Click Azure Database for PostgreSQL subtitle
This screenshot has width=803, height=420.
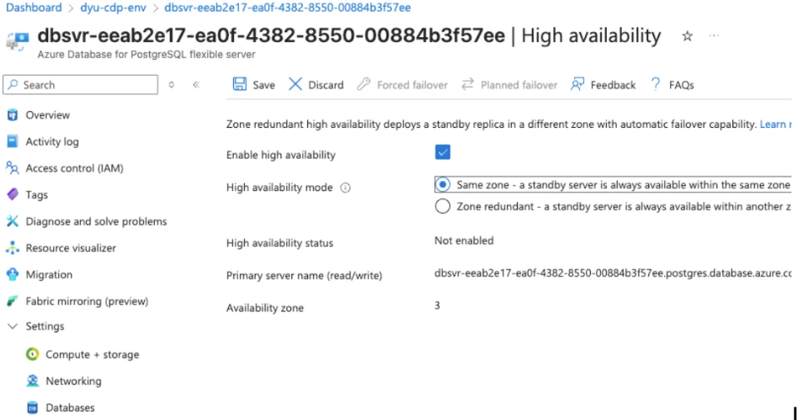point(146,55)
